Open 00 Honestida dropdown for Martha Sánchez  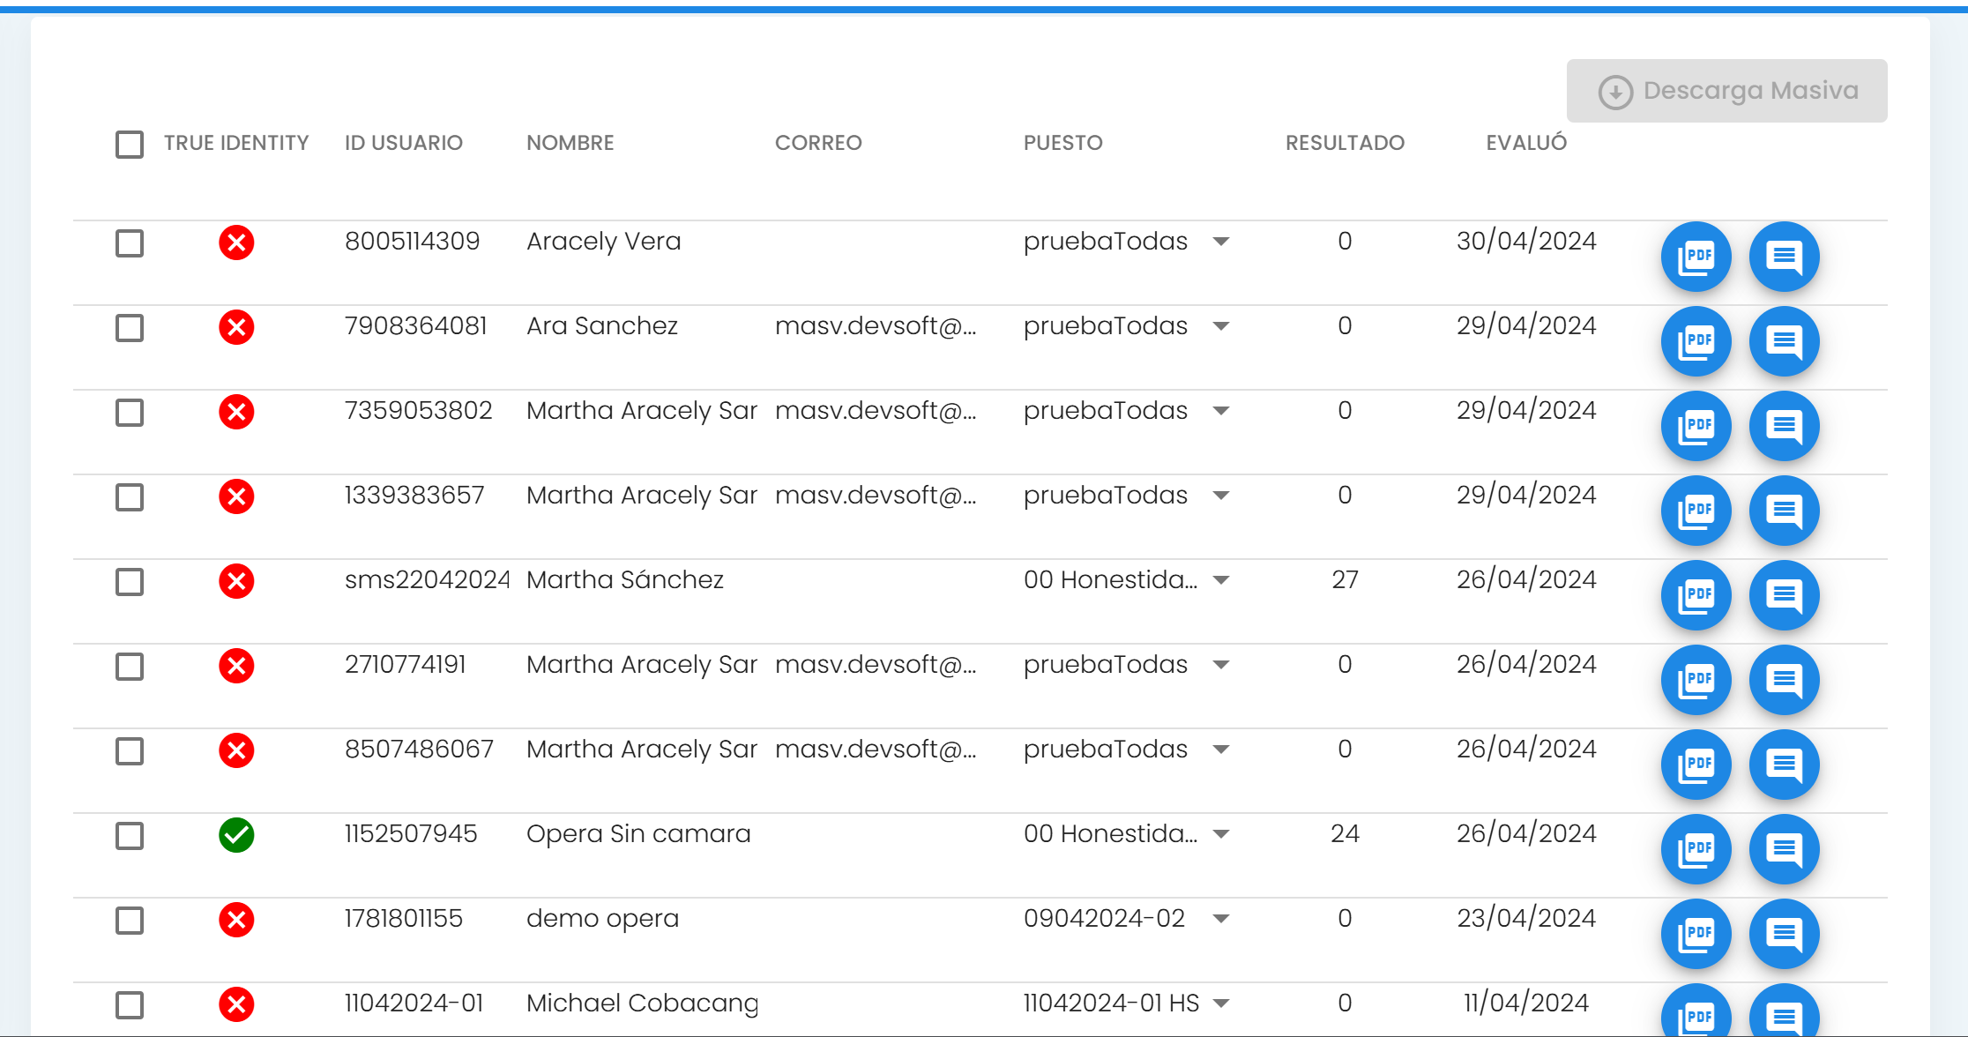point(1221,580)
